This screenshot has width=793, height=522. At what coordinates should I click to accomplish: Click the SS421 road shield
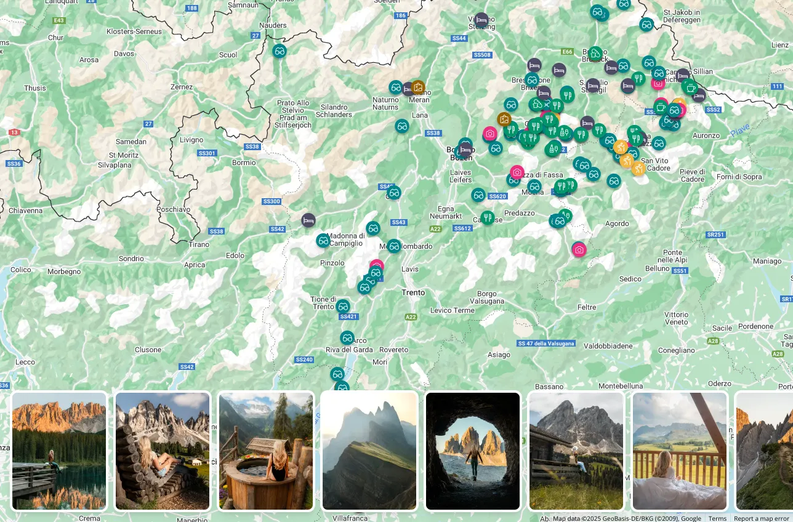point(348,316)
